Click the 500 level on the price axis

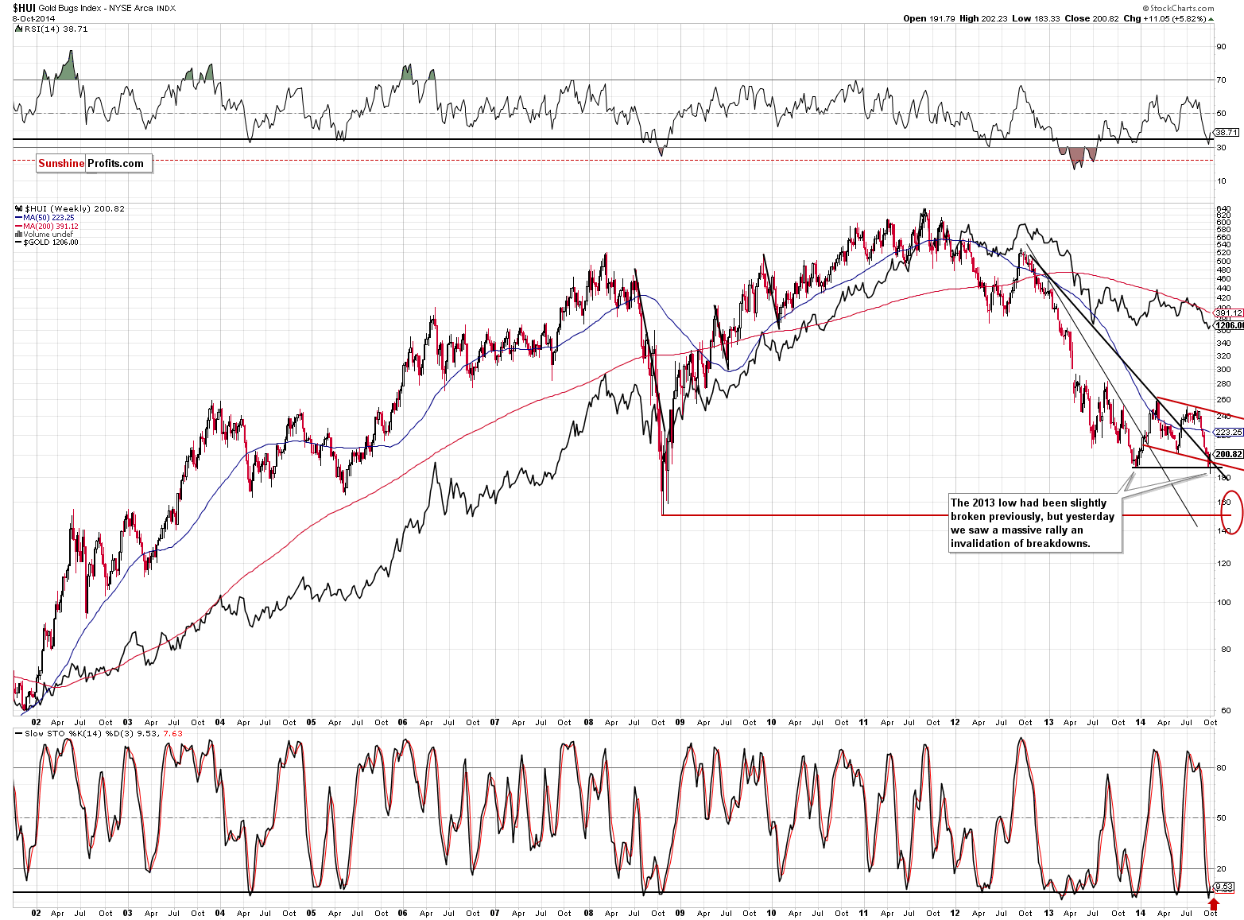pos(1223,262)
